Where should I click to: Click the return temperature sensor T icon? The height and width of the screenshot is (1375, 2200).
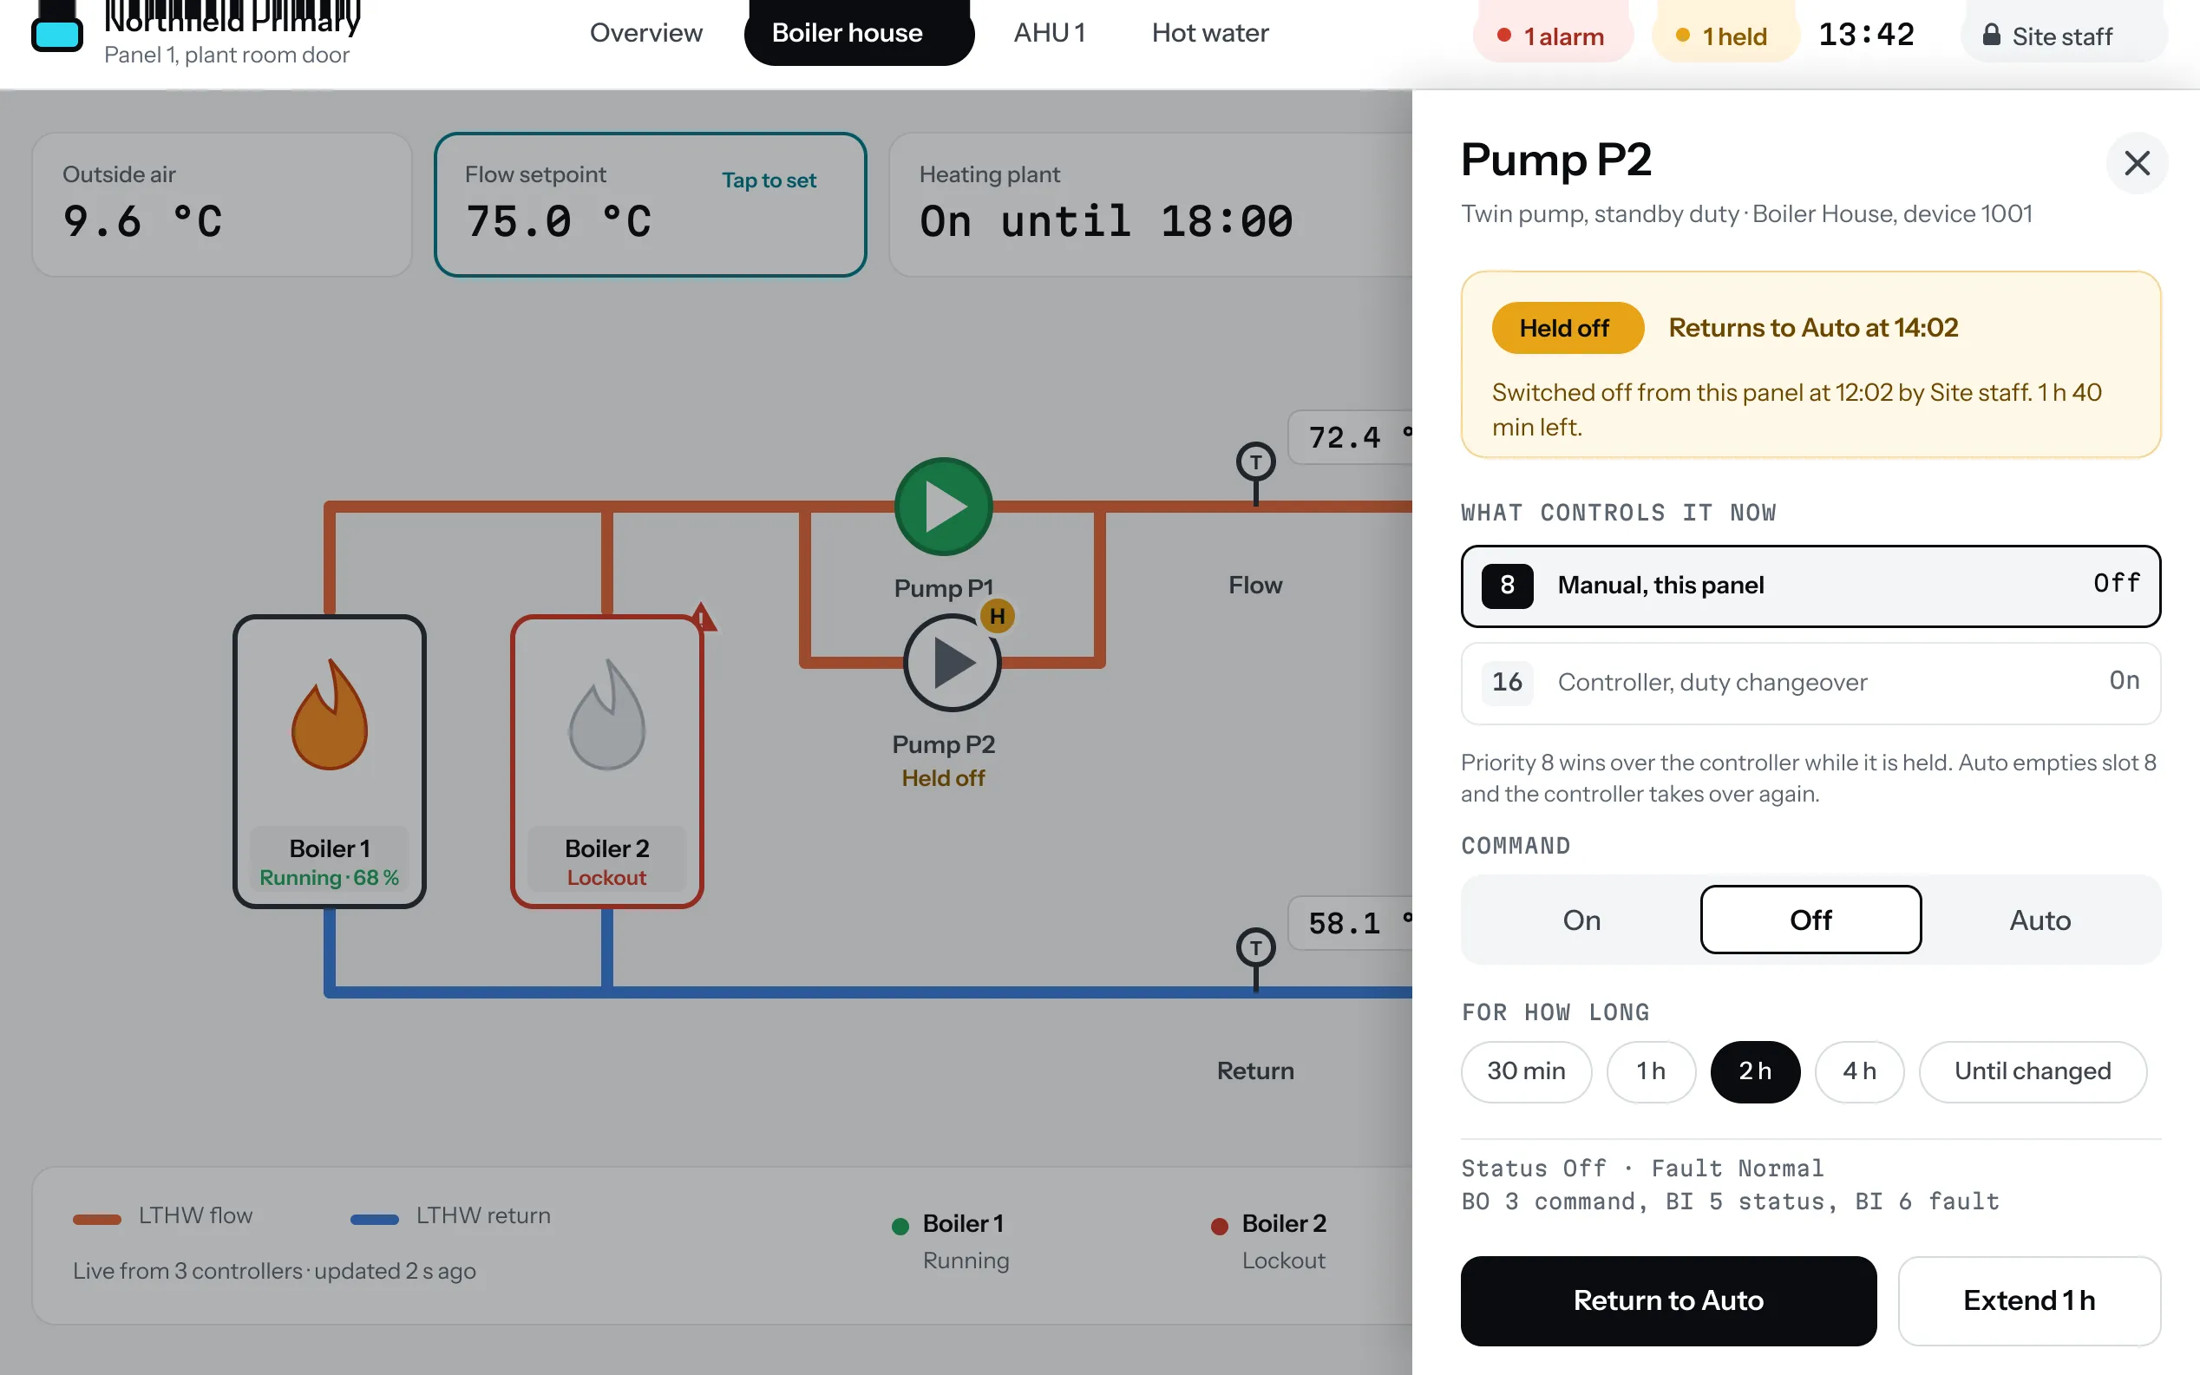pyautogui.click(x=1255, y=948)
